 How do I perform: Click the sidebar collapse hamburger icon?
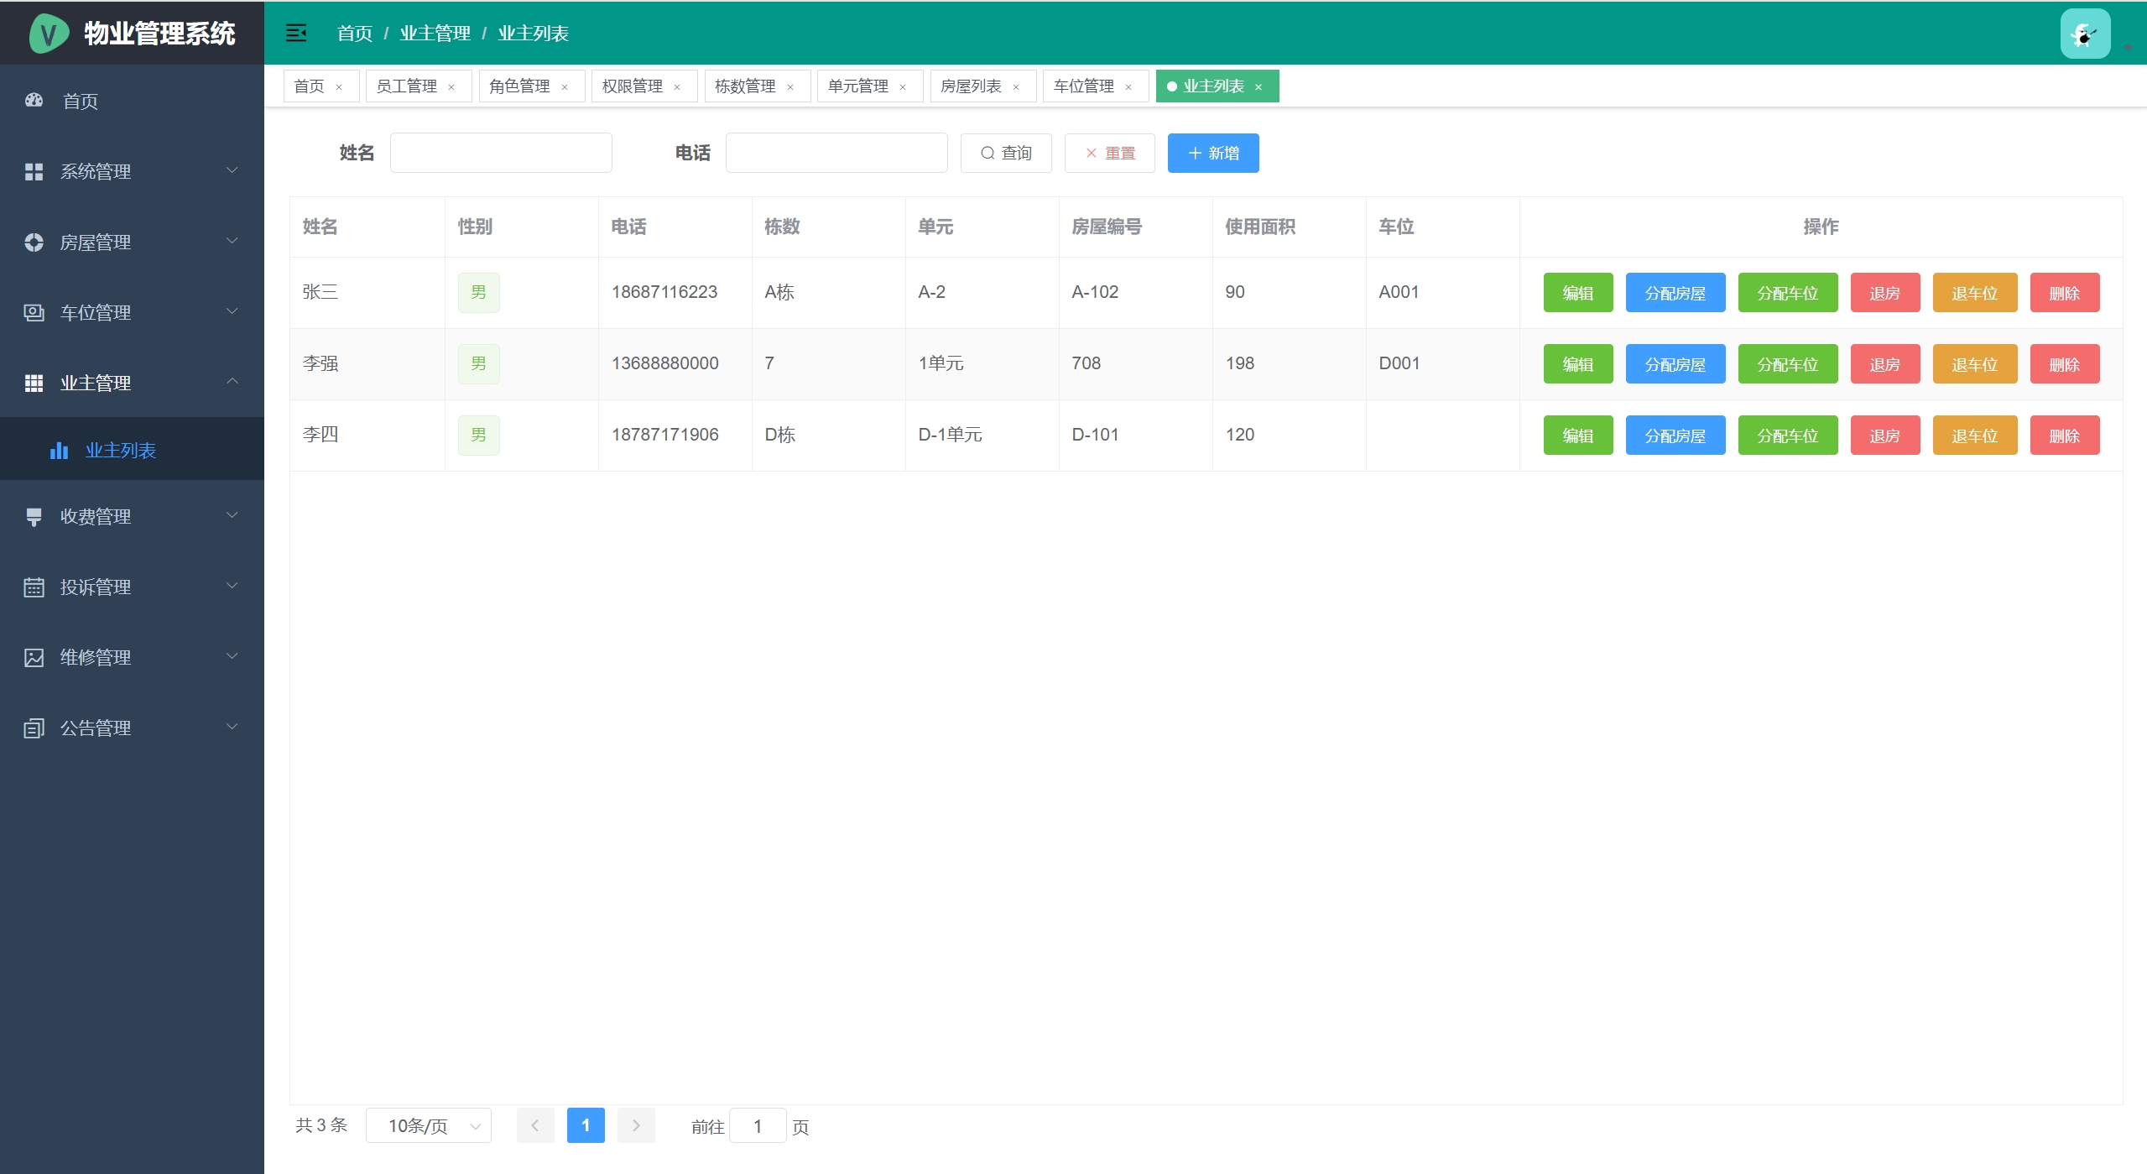click(296, 34)
